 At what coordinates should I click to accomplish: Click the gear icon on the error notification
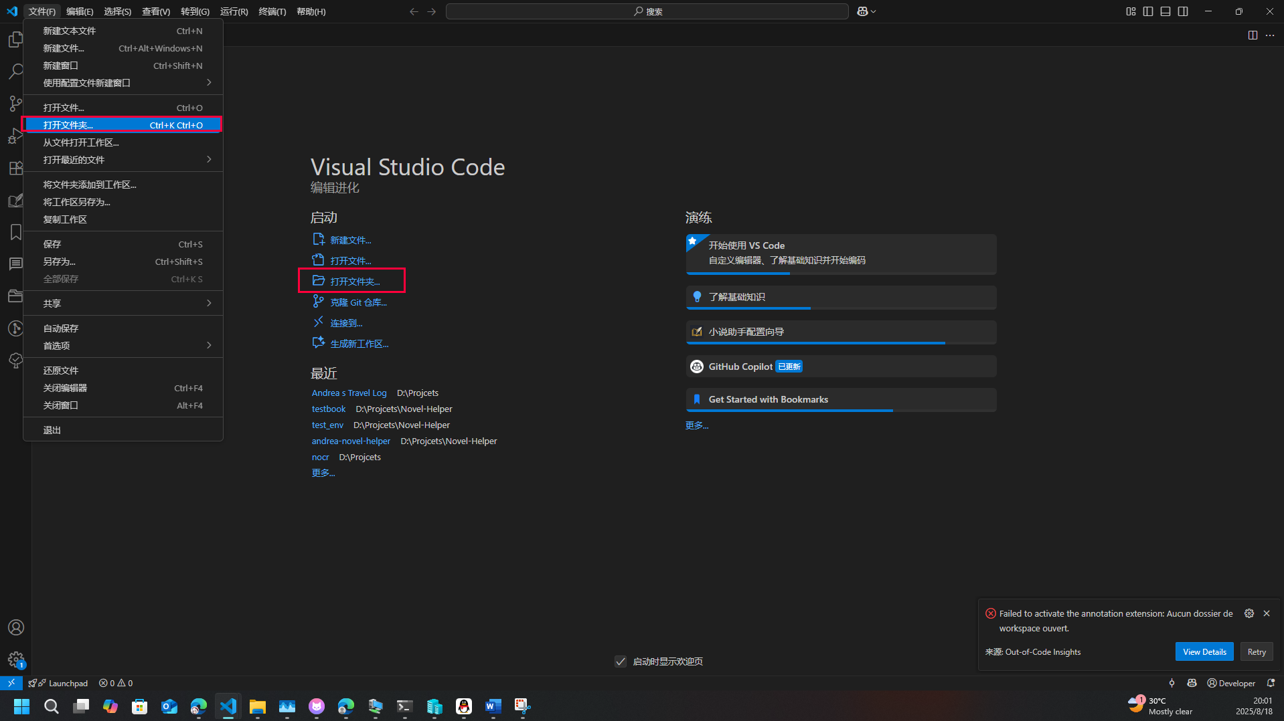coord(1249,613)
